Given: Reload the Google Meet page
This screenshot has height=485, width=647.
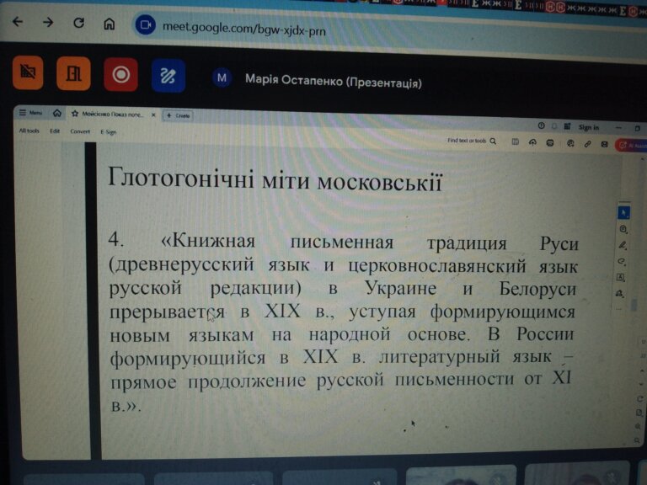Looking at the screenshot, I should click(79, 23).
